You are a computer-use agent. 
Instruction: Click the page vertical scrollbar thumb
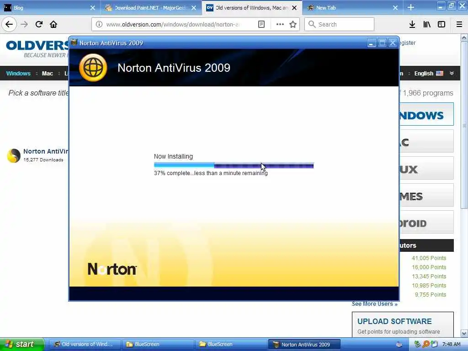464,125
